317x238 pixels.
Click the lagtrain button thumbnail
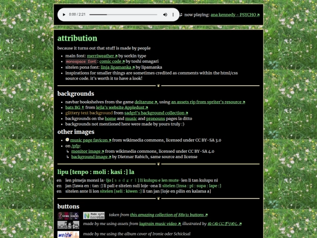click(x=68, y=224)
